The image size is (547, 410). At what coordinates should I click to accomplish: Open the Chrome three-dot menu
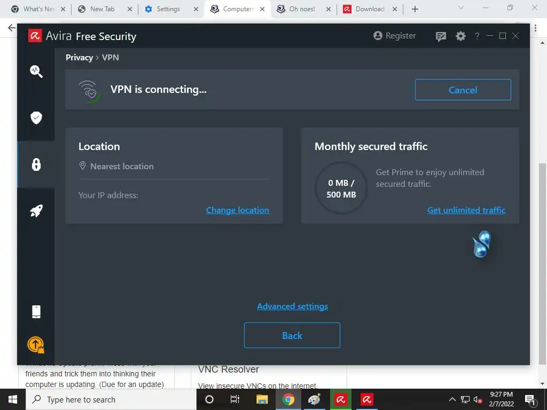coord(535,29)
